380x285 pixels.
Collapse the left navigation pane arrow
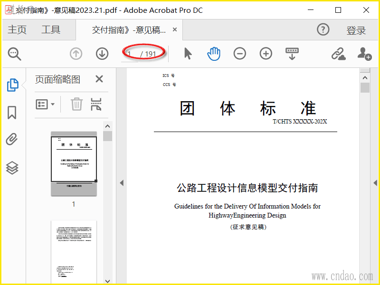[122, 183]
